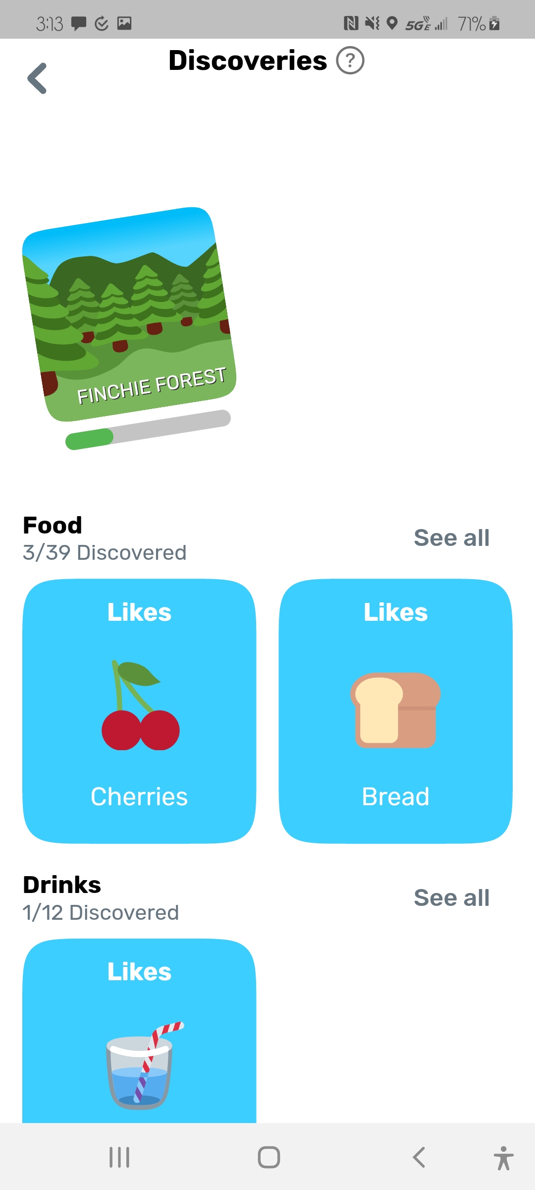
Task: Open the Discoveries help question mark
Action: [350, 60]
